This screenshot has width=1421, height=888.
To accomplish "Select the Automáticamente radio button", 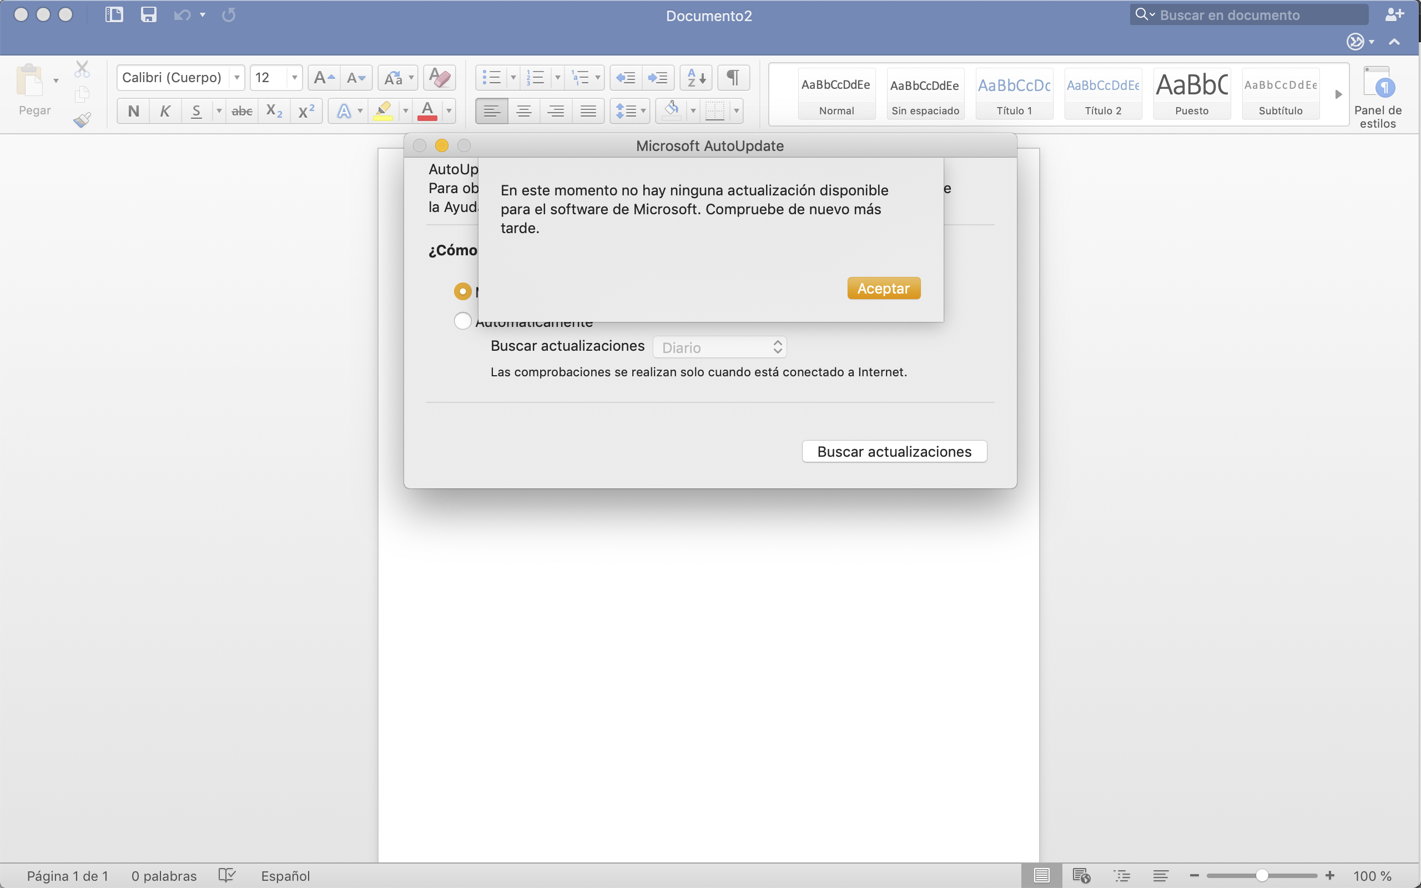I will click(x=463, y=321).
